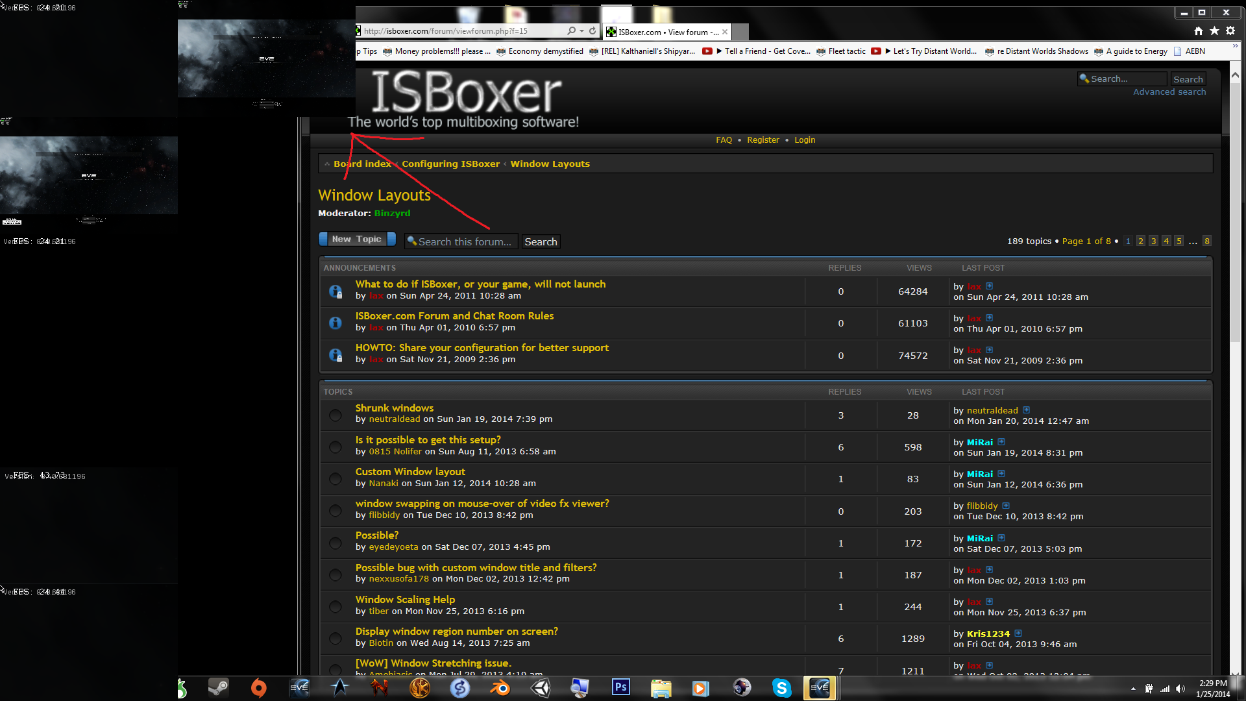Open 'Fleet tactic' favorite
This screenshot has height=701, width=1246.
click(841, 51)
